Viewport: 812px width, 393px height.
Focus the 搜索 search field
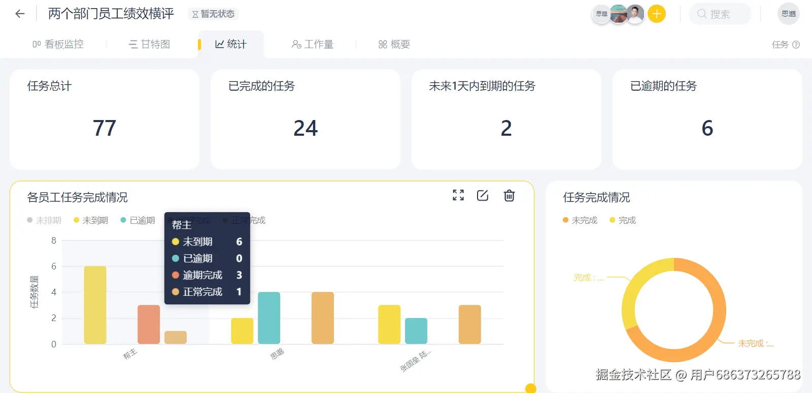coord(720,14)
